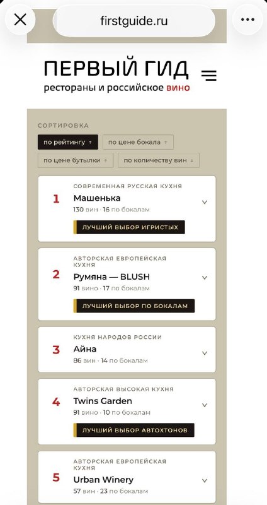Viewport: 267px width, 505px height.
Task: Click the Лучший выбор игристых badge
Action: pos(129,227)
